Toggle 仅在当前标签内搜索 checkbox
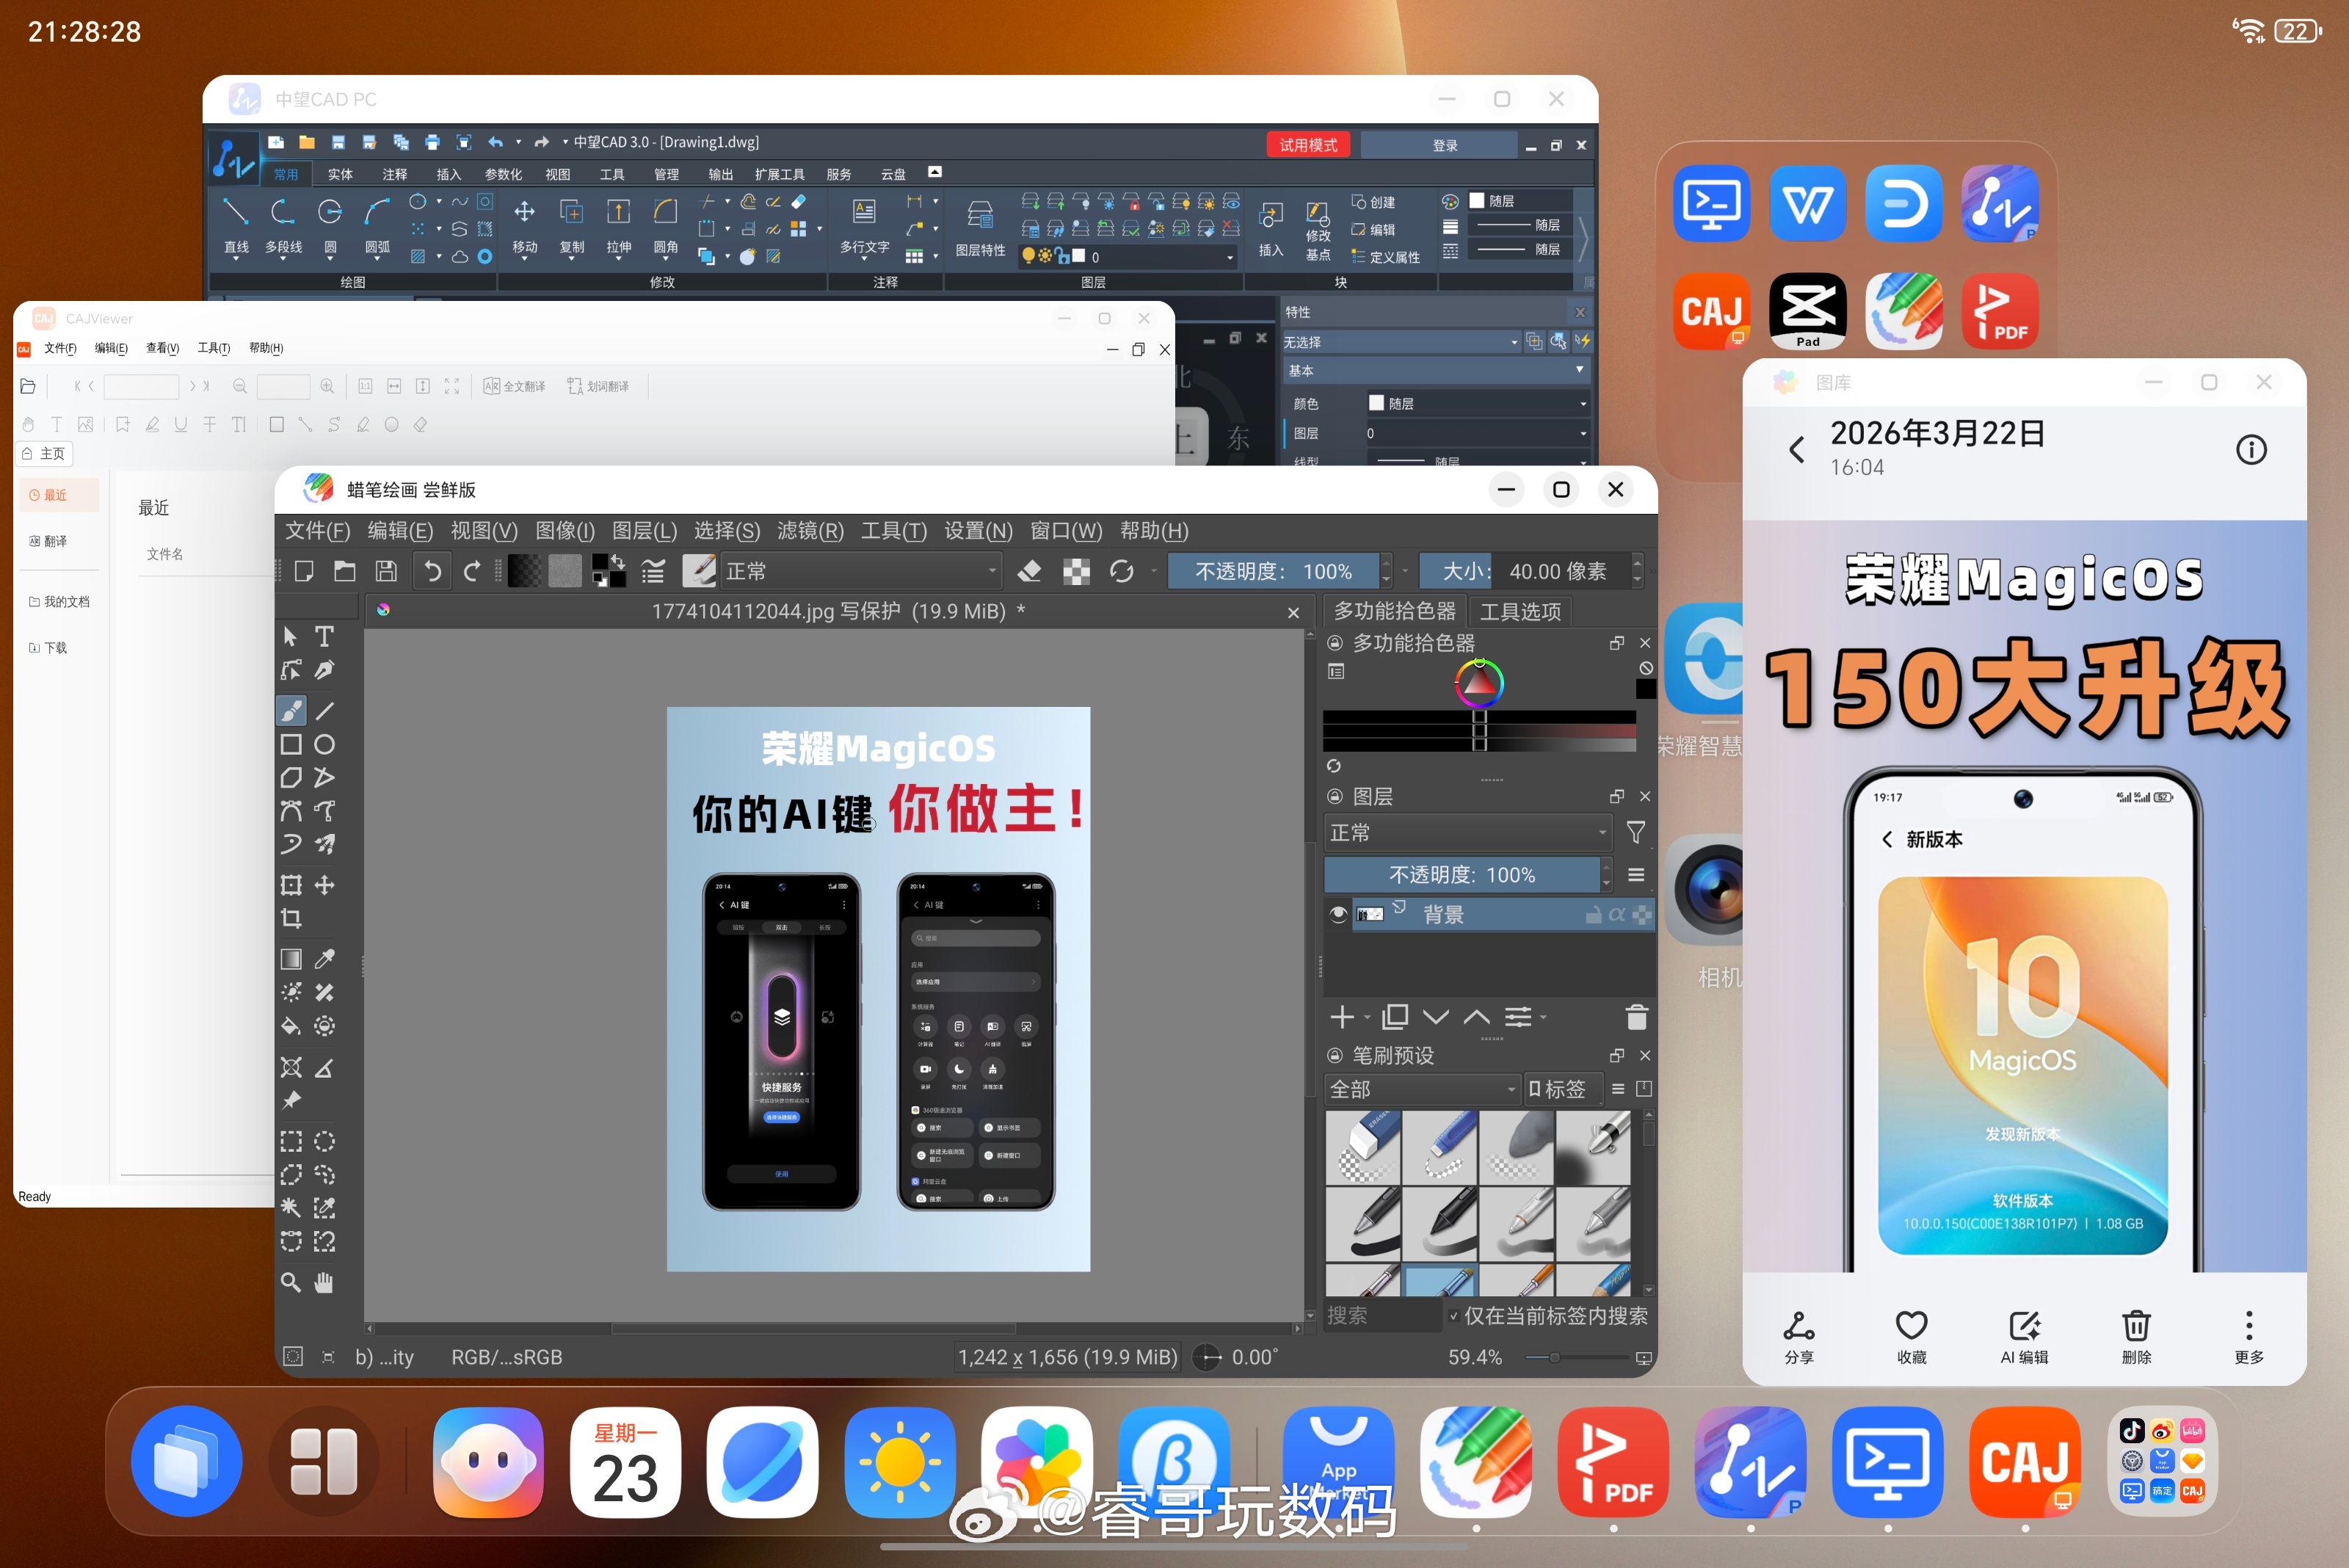The height and width of the screenshot is (1568, 2349). tap(1453, 1316)
